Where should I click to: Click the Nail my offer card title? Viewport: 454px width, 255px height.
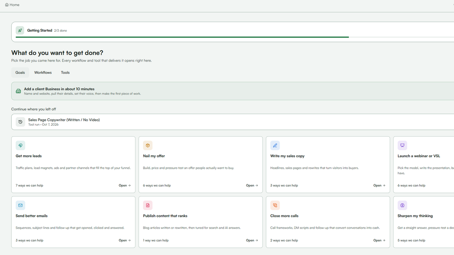coord(154,156)
